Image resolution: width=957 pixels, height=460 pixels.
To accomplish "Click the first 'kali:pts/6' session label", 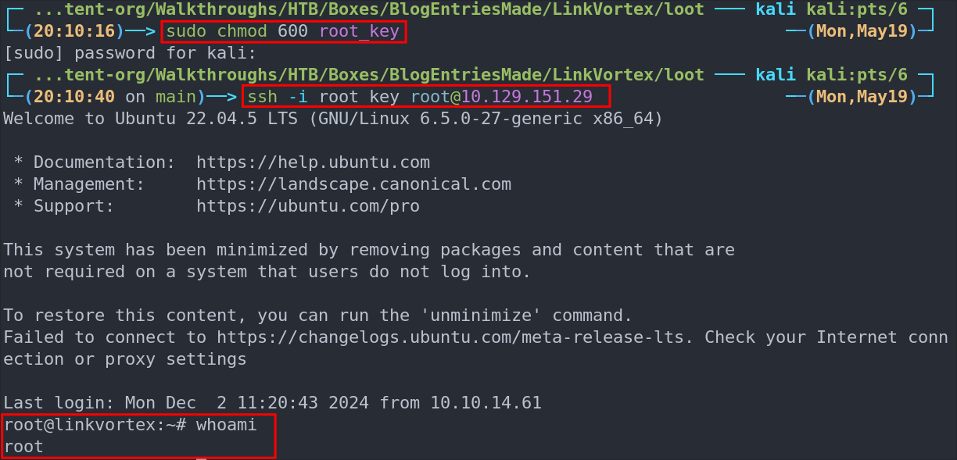I will [857, 10].
